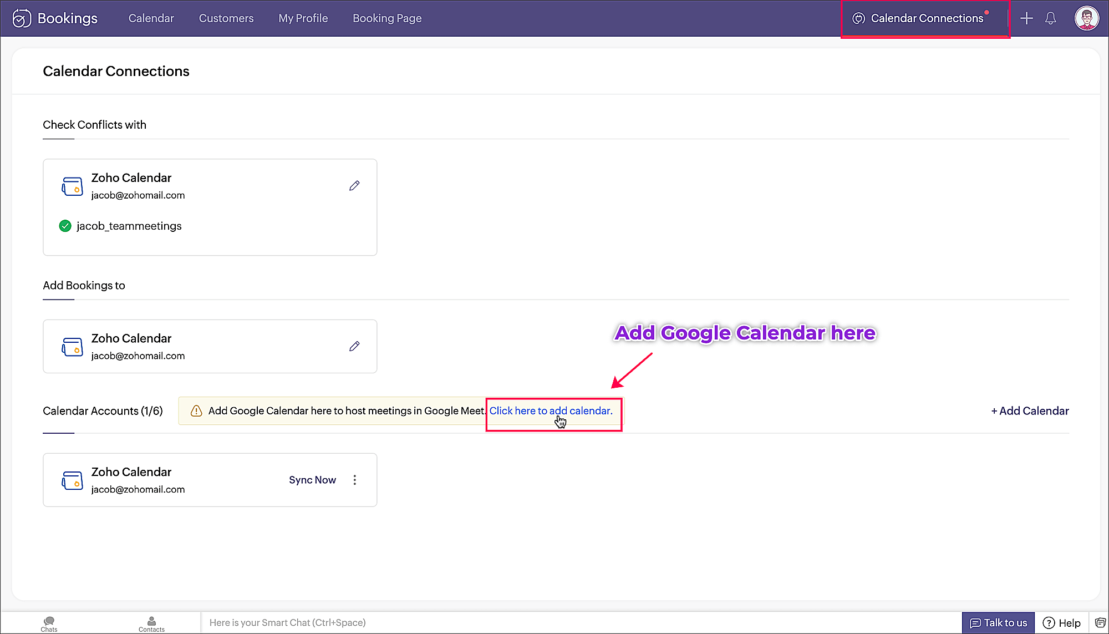Select Calendar Accounts (1/6) heading
Viewport: 1109px width, 634px height.
(x=103, y=410)
